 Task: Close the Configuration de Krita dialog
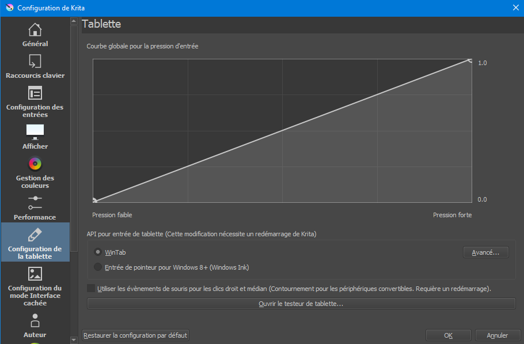tap(515, 7)
